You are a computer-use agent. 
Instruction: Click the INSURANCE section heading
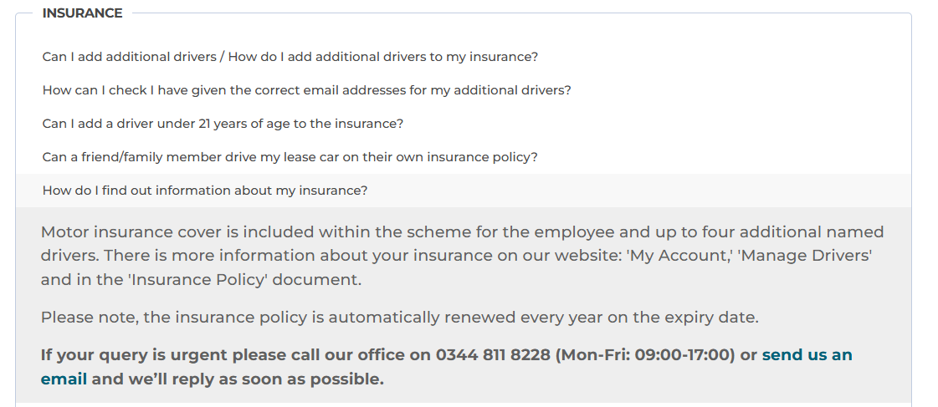pos(82,13)
